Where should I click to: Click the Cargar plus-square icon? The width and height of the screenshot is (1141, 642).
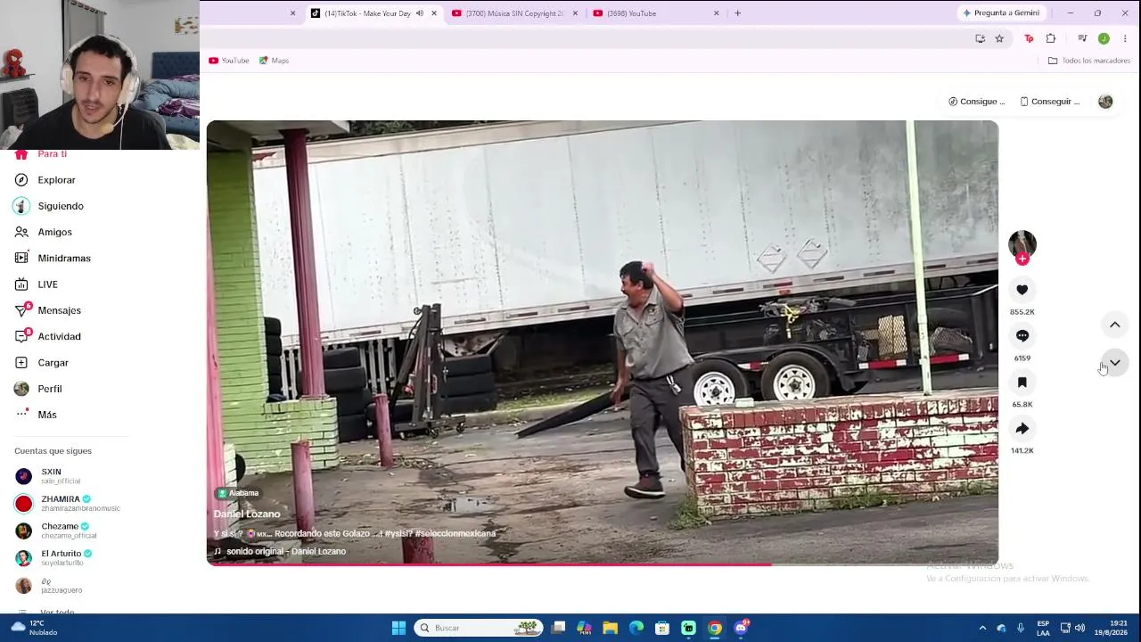21,363
